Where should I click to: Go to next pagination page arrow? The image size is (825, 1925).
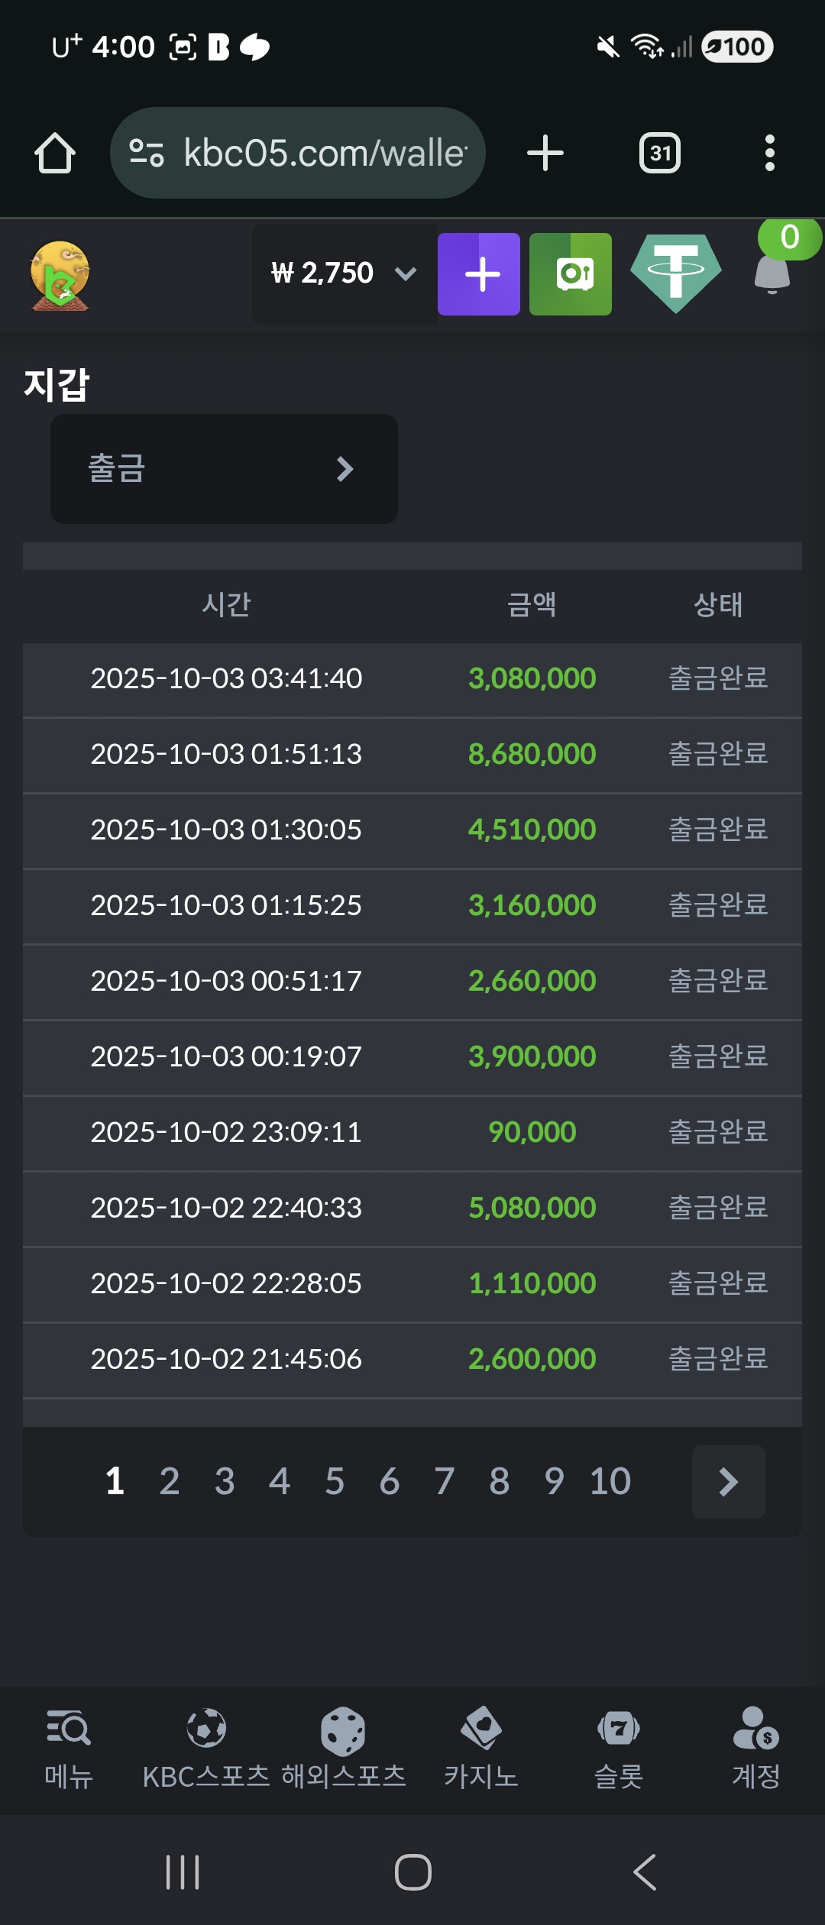[x=728, y=1482]
